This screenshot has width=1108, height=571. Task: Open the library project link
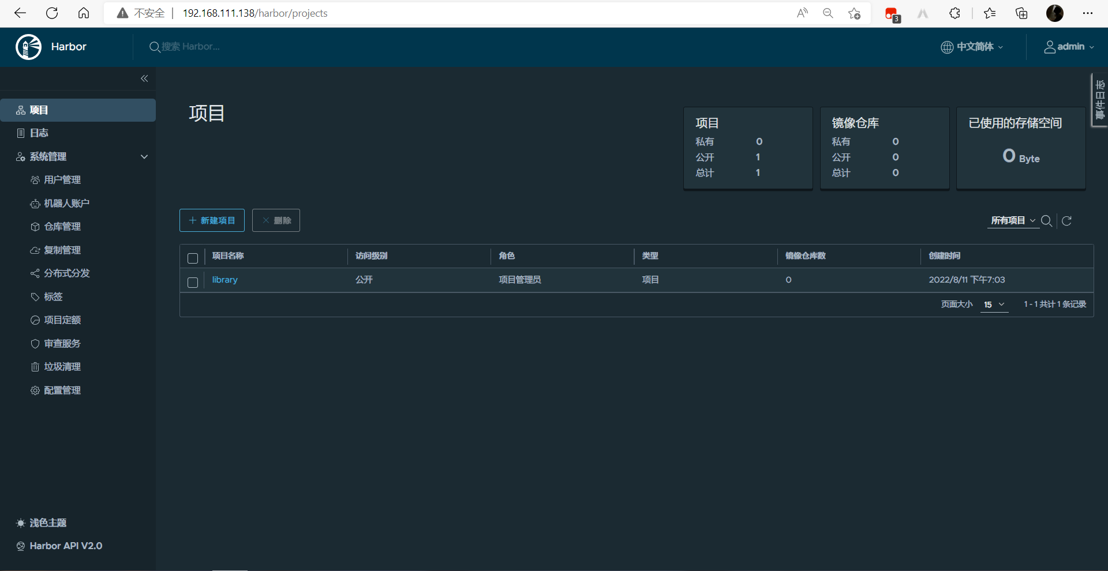click(x=225, y=280)
